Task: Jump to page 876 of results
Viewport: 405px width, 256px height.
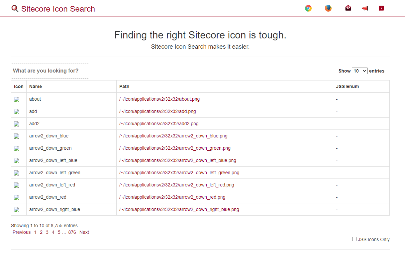Action: pos(72,232)
